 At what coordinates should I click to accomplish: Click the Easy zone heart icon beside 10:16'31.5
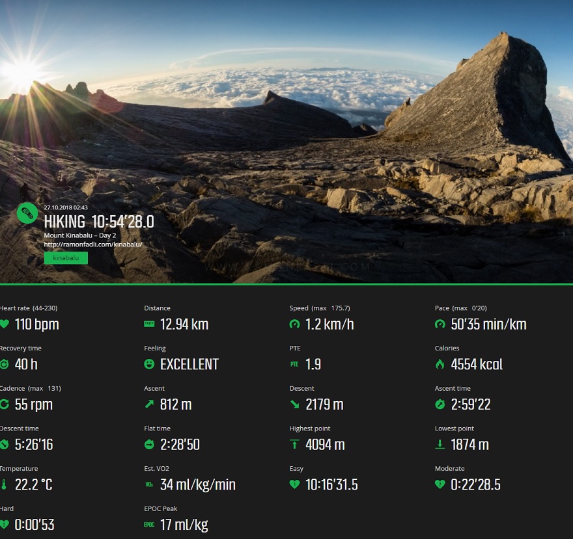pyautogui.click(x=294, y=484)
